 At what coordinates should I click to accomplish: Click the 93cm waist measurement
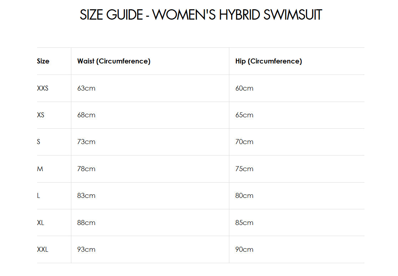pos(86,250)
